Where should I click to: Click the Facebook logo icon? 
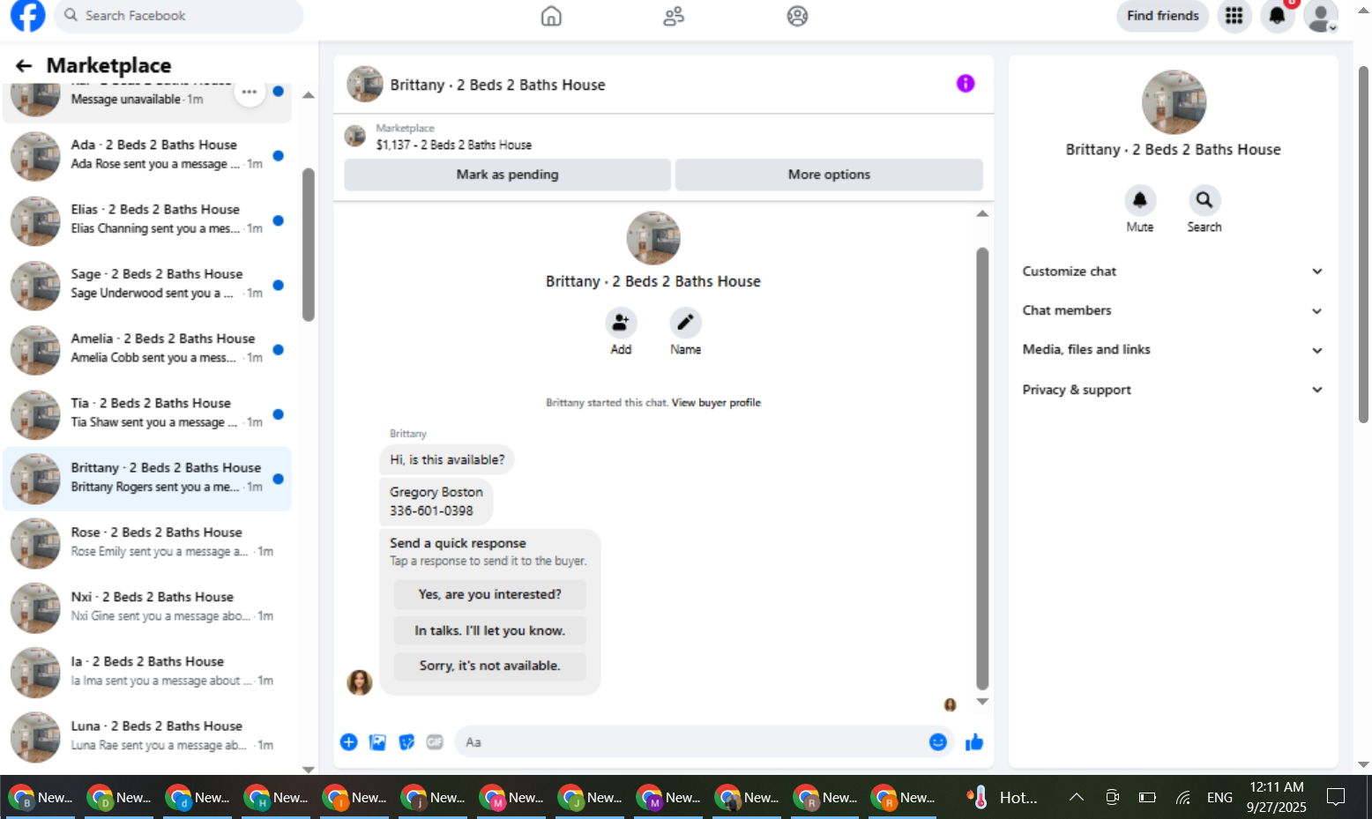(27, 15)
